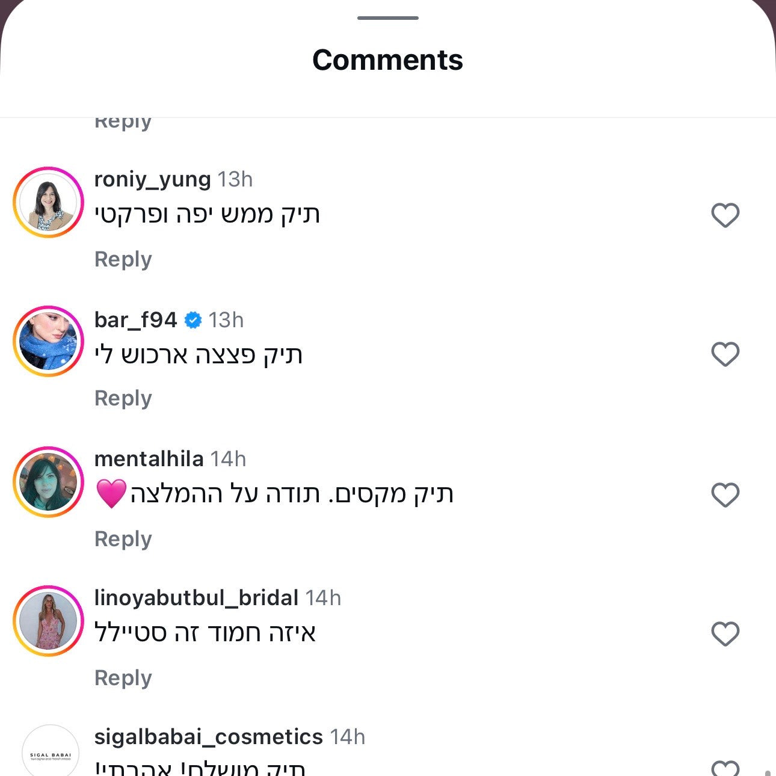Click bar_f94's verified badge

pos(193,320)
